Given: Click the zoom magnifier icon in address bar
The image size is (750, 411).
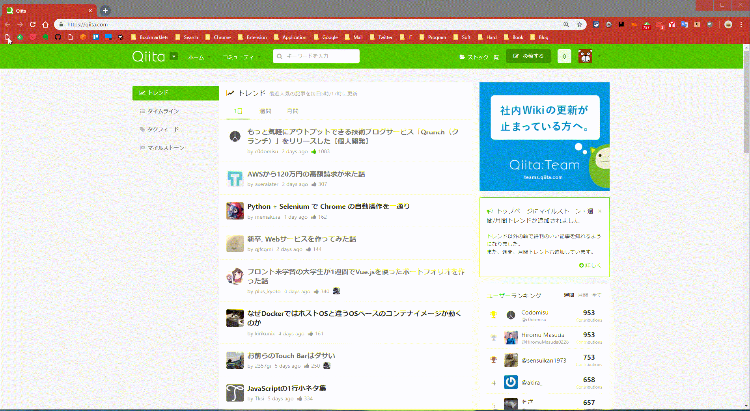Looking at the screenshot, I should (x=566, y=24).
